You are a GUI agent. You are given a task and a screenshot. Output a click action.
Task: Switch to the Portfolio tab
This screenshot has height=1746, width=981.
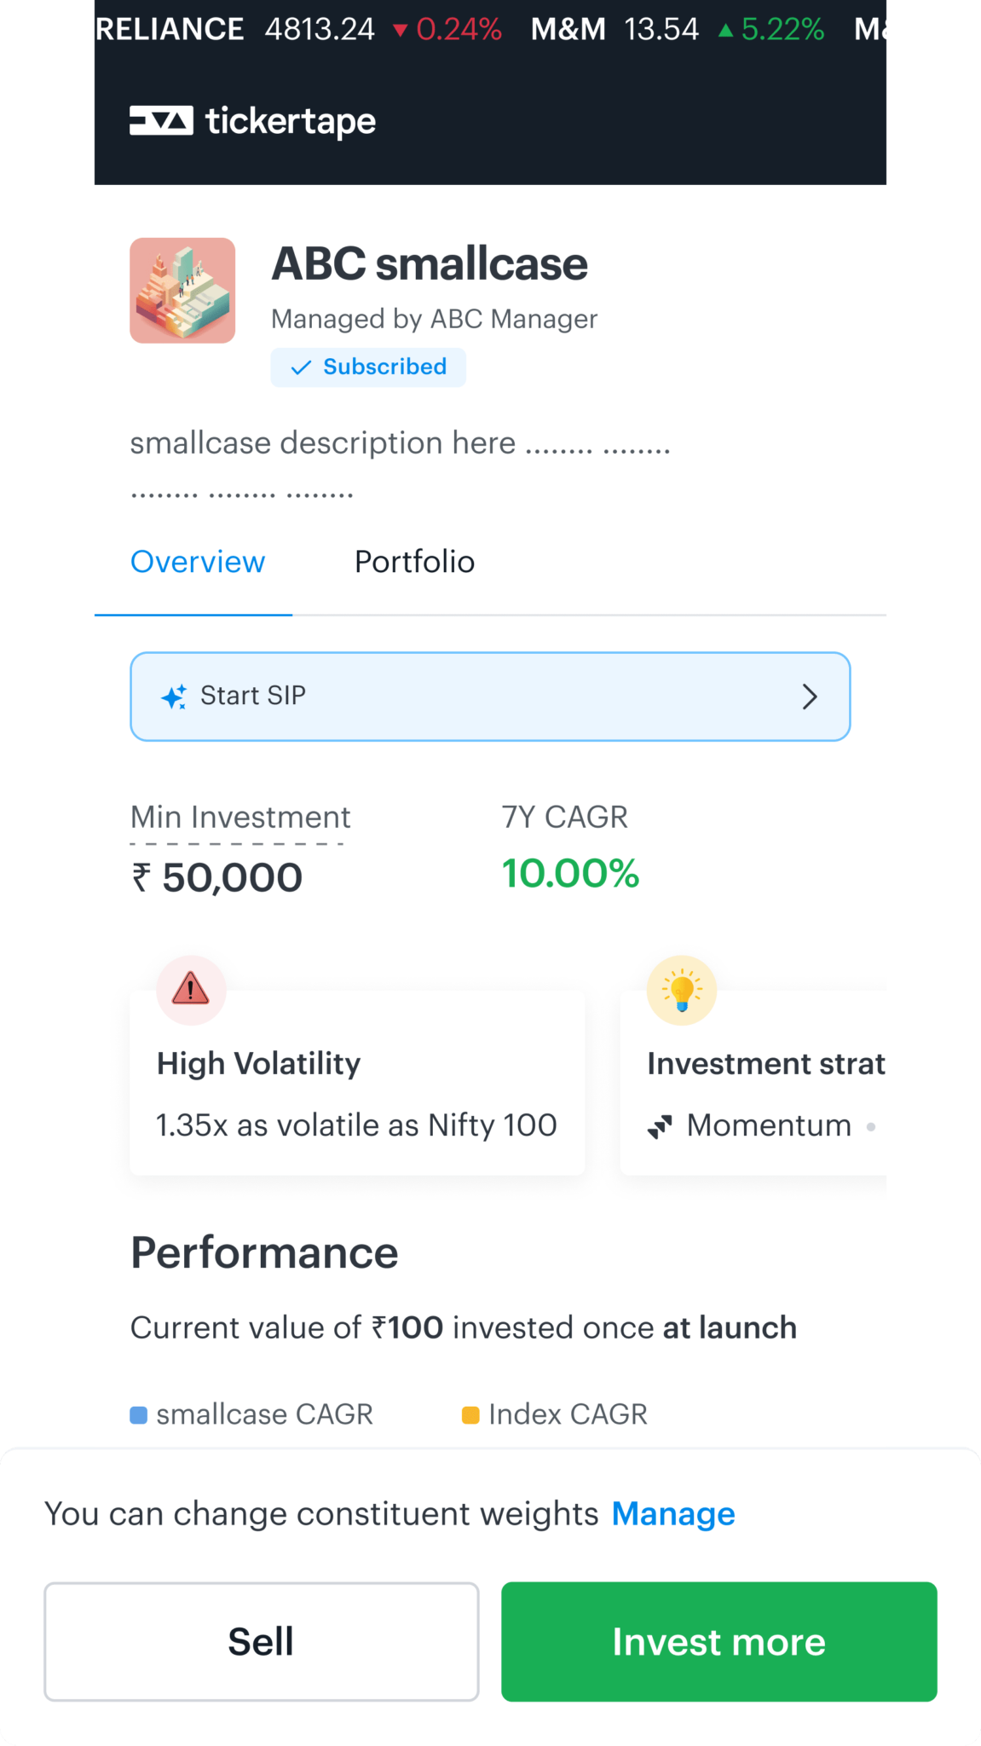point(414,561)
